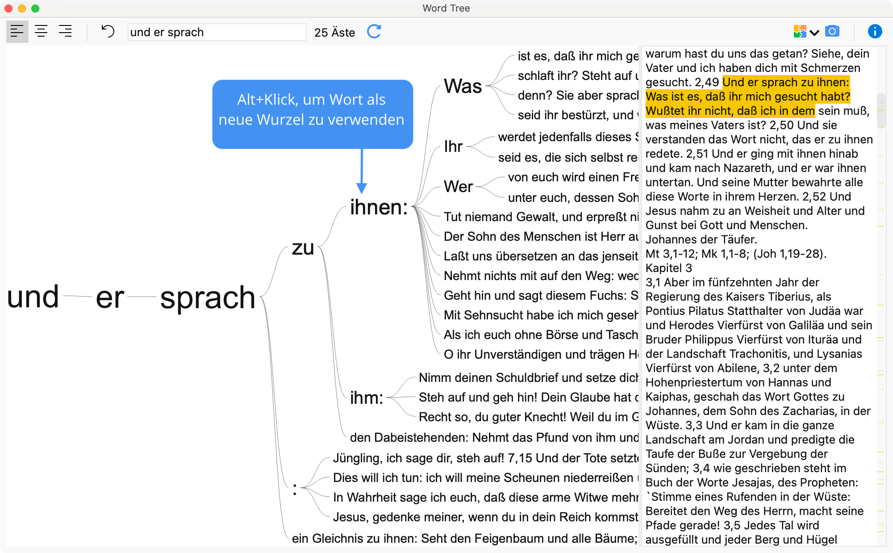Click leaf 'Tut niemand Gewalt, und erpreßt'
The width and height of the screenshot is (893, 553).
(x=541, y=217)
